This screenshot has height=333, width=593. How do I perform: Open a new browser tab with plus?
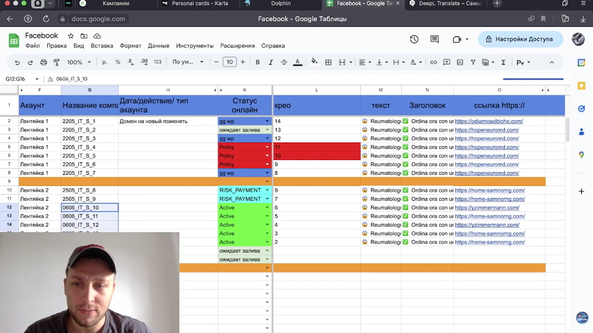pos(497,3)
